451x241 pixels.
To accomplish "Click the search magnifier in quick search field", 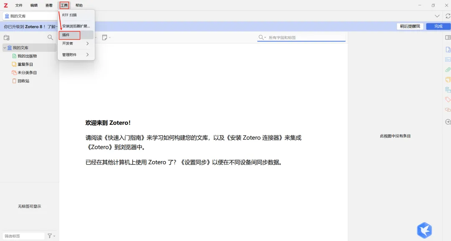I will [261, 38].
